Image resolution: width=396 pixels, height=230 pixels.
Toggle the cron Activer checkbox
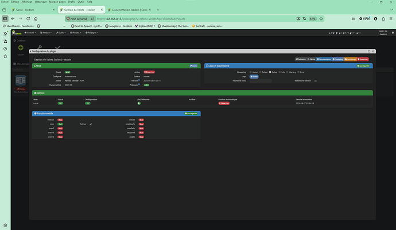pos(91,124)
